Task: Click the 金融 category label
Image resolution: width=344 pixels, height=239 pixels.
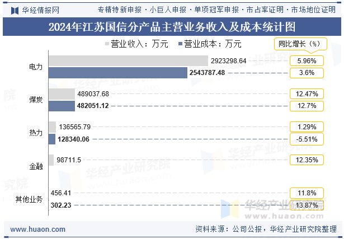Action: (36, 166)
